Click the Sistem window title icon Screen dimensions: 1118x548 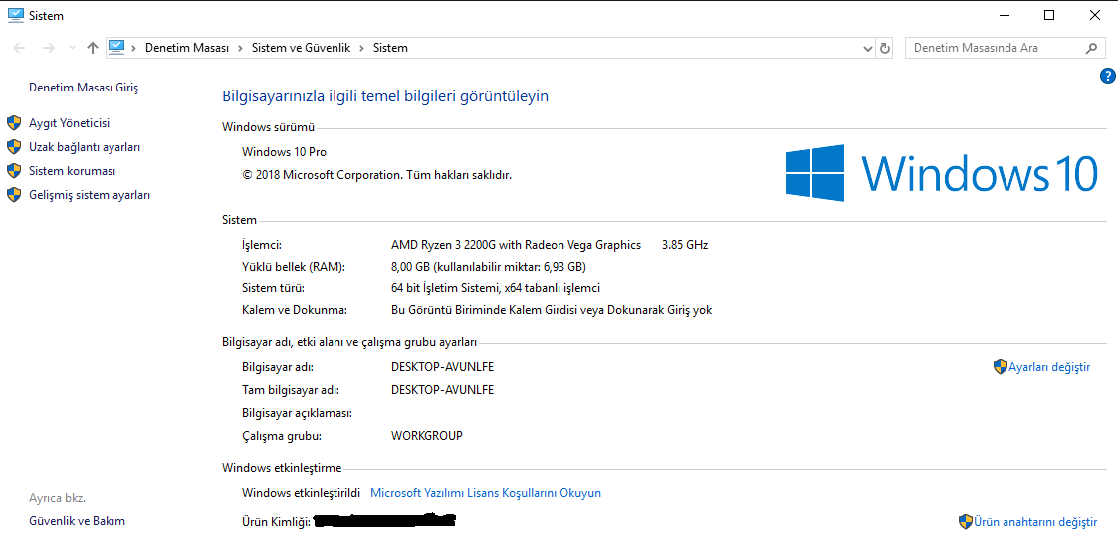click(x=15, y=14)
